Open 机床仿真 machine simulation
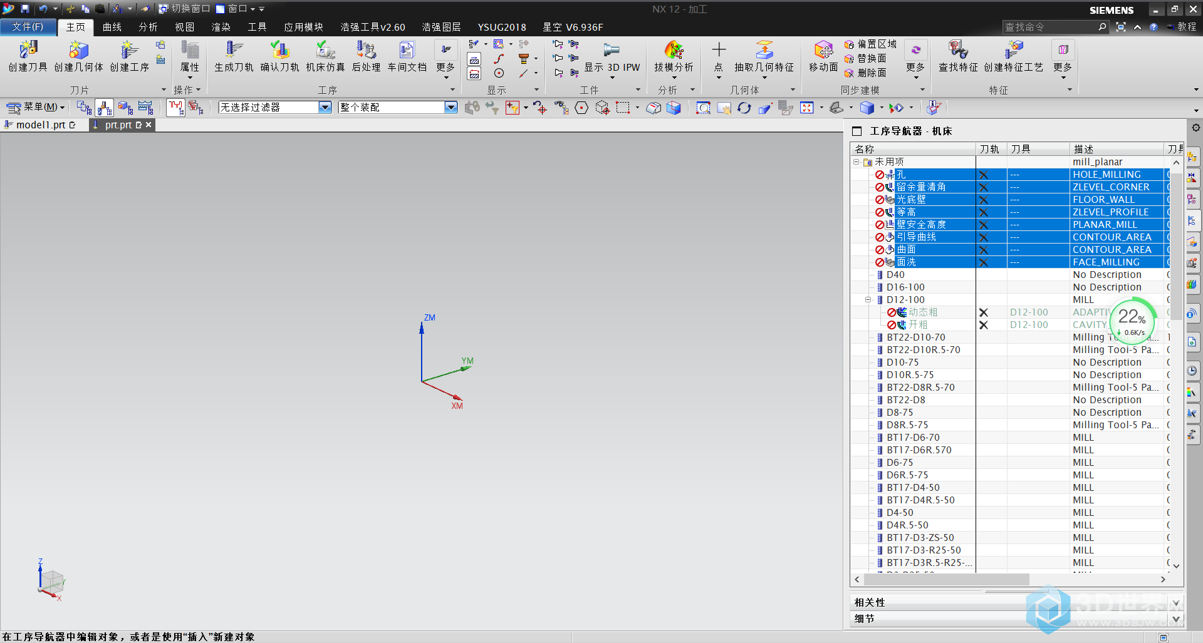This screenshot has width=1203, height=643. 325,56
